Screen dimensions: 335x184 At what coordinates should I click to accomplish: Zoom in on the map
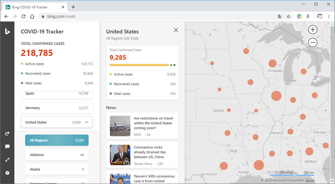[313, 29]
